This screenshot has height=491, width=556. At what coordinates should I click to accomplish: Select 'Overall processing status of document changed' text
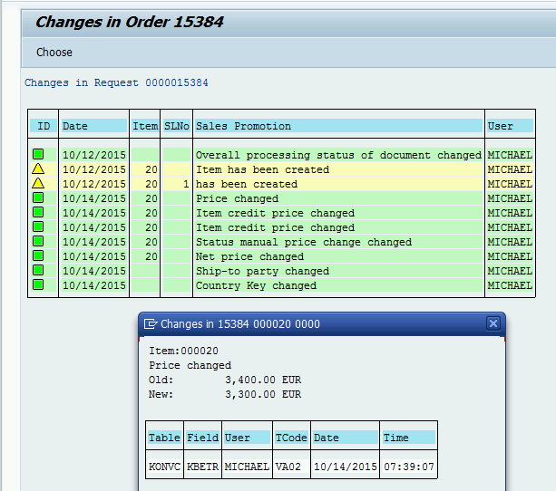(x=338, y=155)
